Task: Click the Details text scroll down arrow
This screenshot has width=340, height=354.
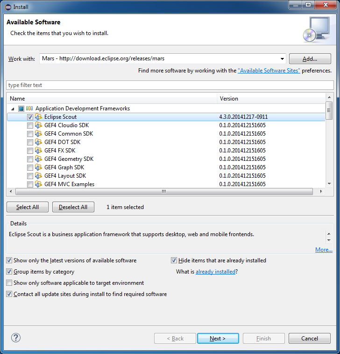Action: [329, 240]
